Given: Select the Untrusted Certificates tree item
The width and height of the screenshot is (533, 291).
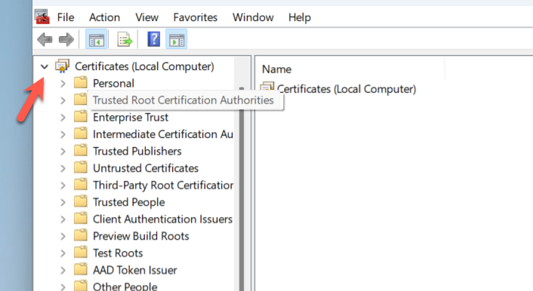Looking at the screenshot, I should click(x=146, y=168).
